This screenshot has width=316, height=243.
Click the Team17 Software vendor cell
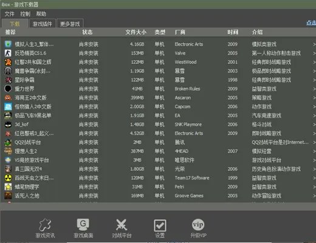coord(192,178)
